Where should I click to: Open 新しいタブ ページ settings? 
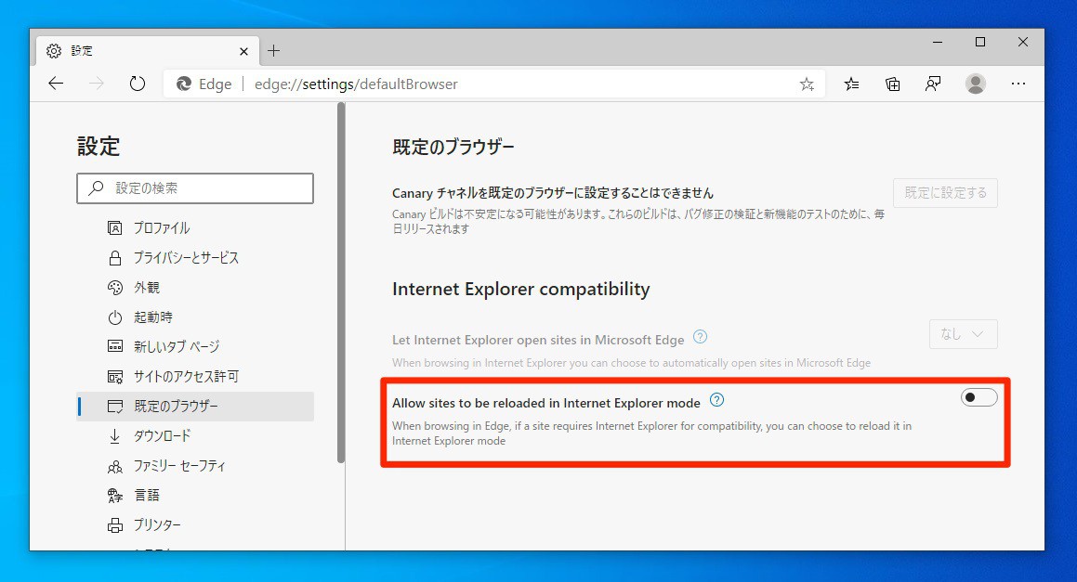point(195,346)
